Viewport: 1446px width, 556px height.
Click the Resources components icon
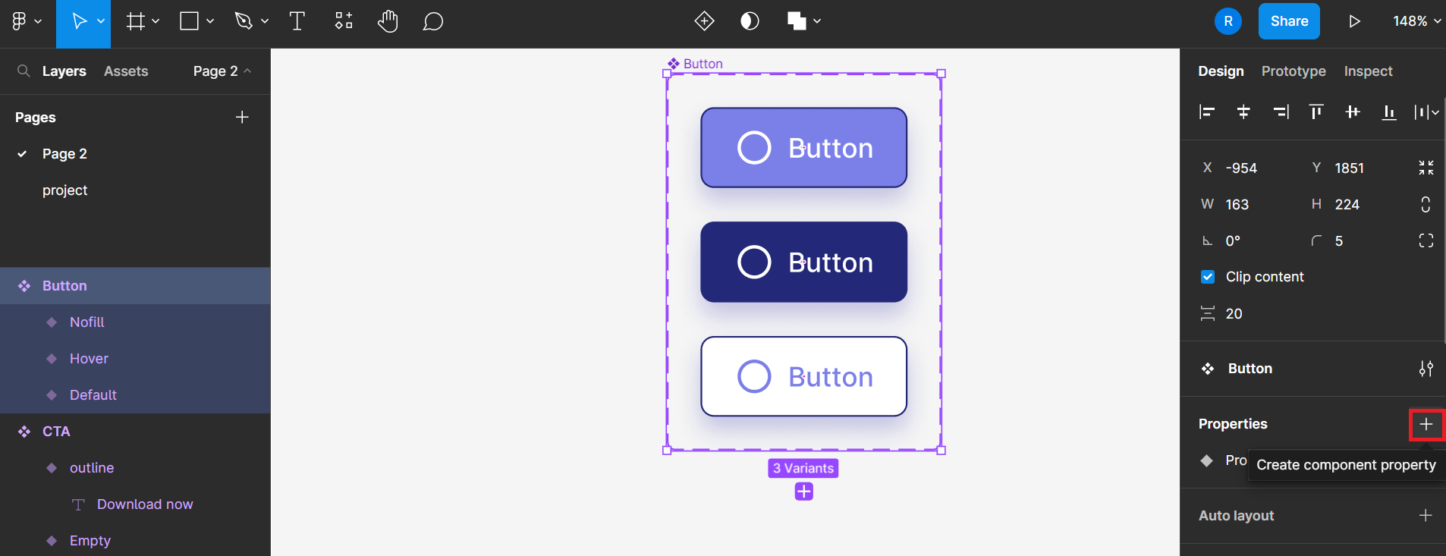(x=344, y=21)
